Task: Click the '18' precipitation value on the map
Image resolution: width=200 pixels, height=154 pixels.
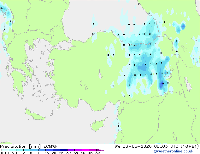Action: 162,83
